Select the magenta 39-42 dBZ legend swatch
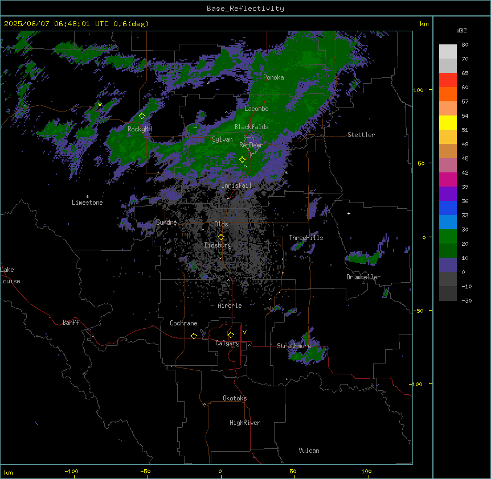Viewport: 491px width, 479px height. pos(448,179)
